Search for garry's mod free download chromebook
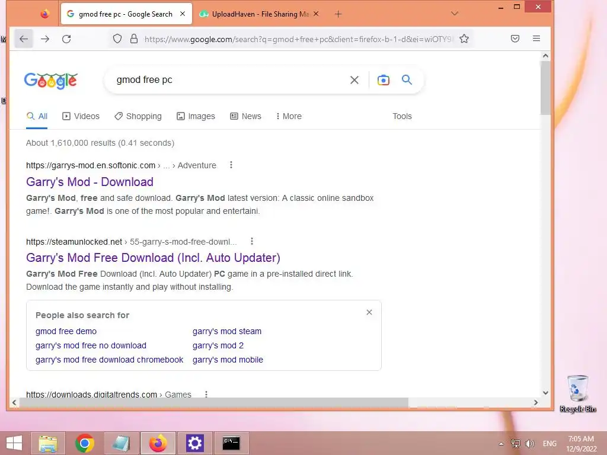Screen dimensions: 607x455 109,360
